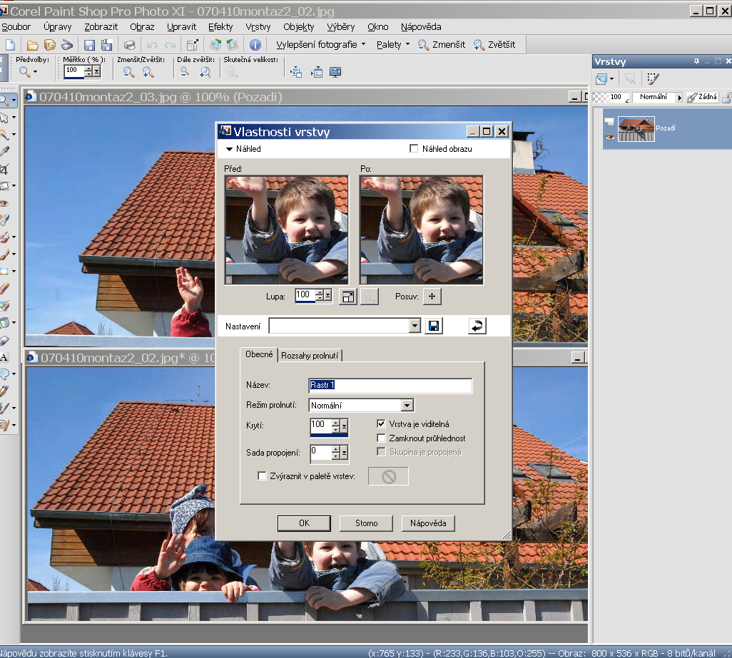
Task: Open the Nastavení presets dropdown
Action: tap(415, 326)
